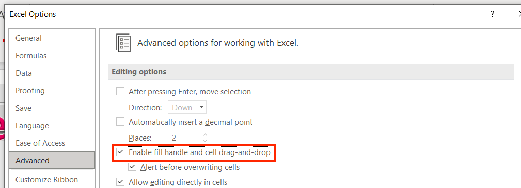Increase Places value with up arrow
521x188 pixels.
(205, 134)
